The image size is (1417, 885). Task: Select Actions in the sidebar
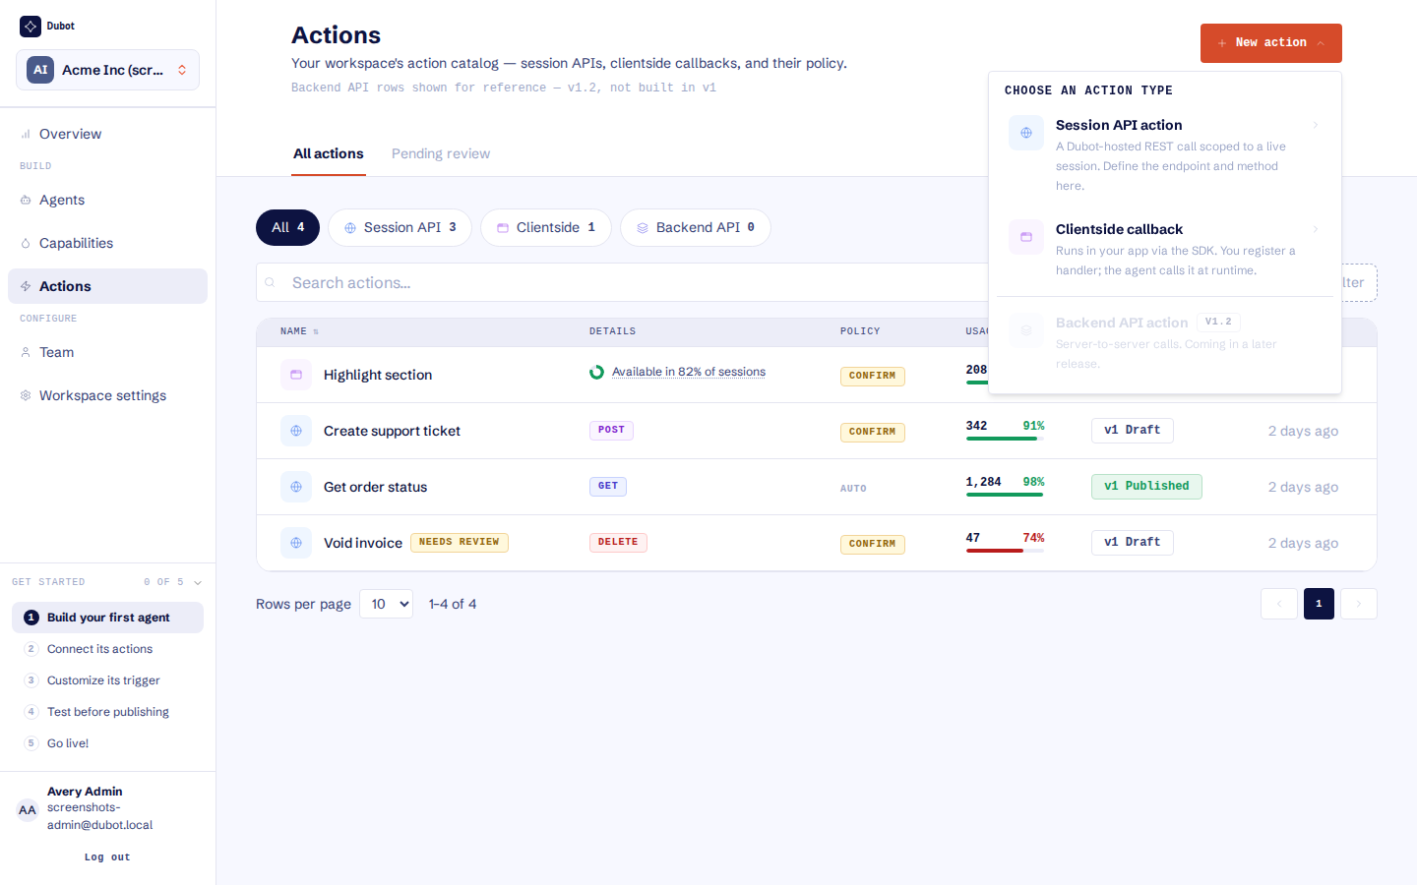pos(108,286)
